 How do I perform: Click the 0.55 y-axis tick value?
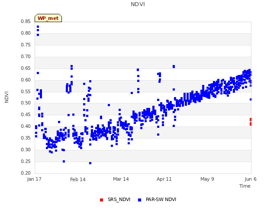pyautogui.click(x=26, y=91)
